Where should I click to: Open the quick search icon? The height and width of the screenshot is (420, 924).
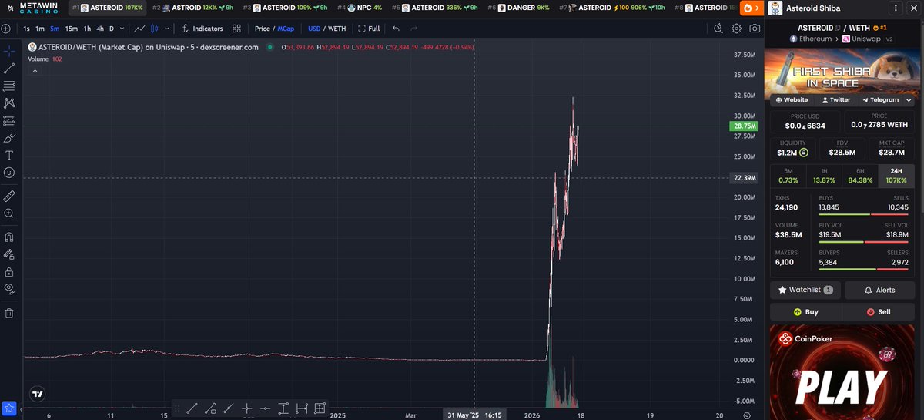coord(718,29)
